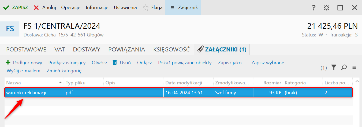
Task: Sort by Zmodyfikowa... column header
Action: point(233,83)
